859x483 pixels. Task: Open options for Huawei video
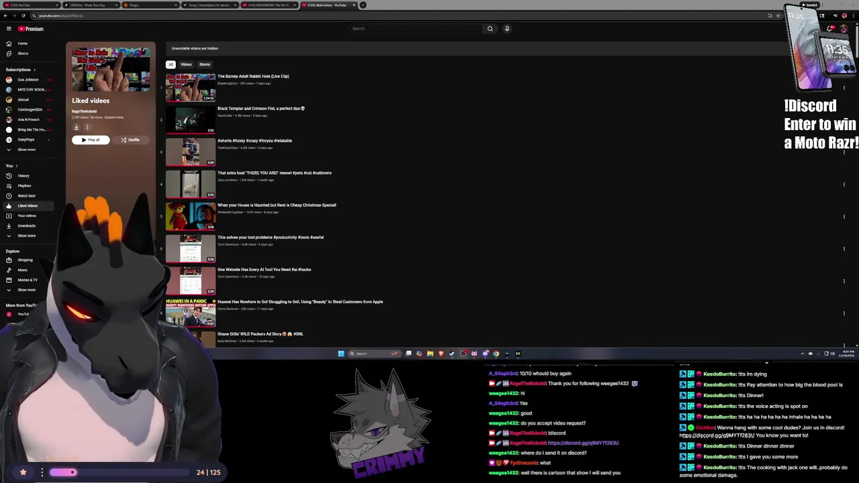pos(844,313)
